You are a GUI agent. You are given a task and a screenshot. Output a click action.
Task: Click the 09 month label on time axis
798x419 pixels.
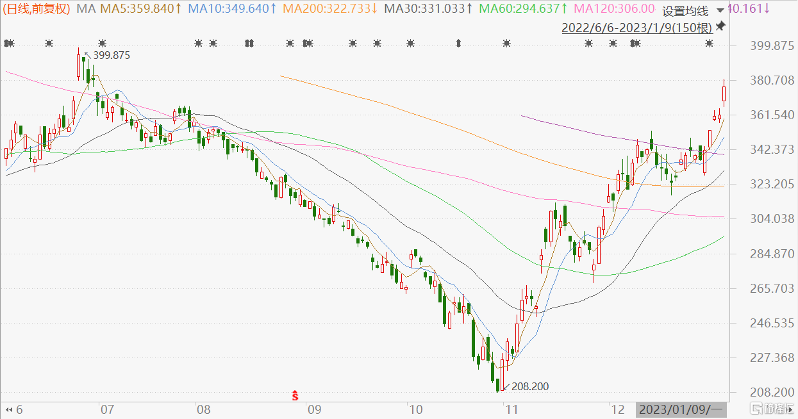point(313,409)
